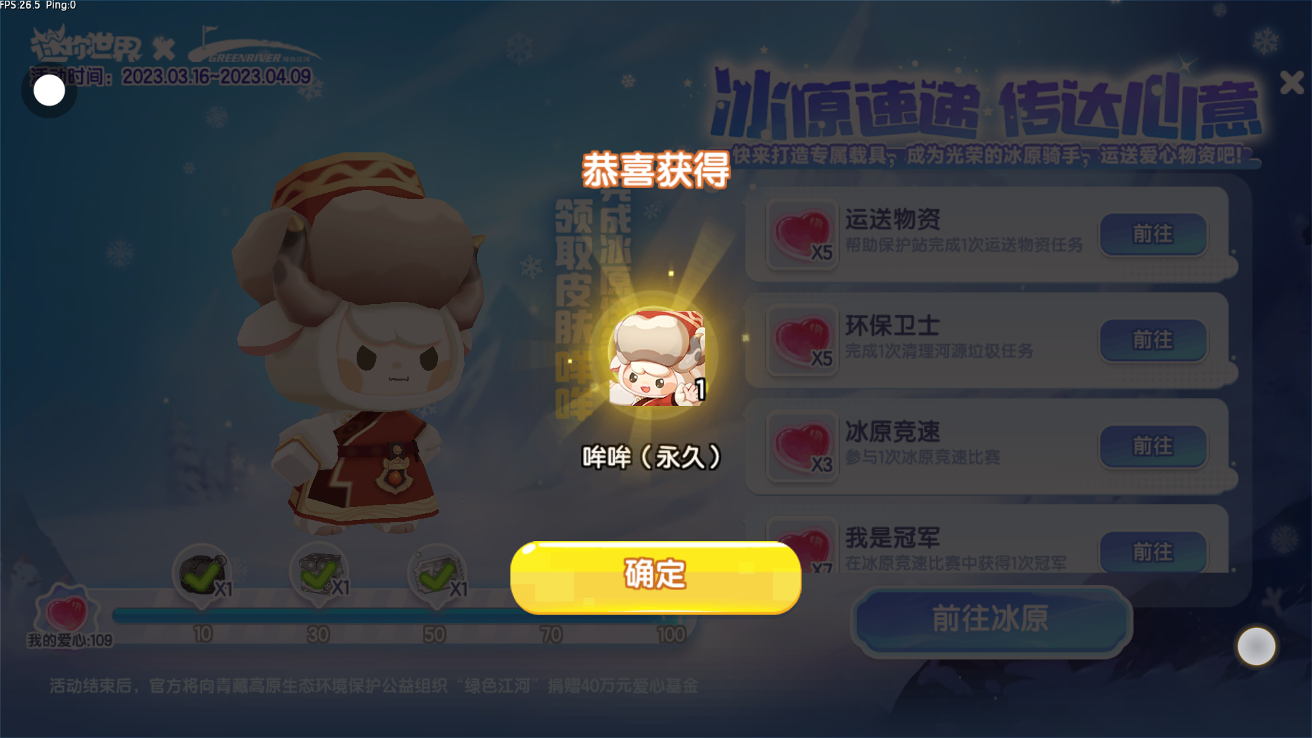Tap the 我的爱心 heart icon
1312x738 pixels.
[x=66, y=610]
